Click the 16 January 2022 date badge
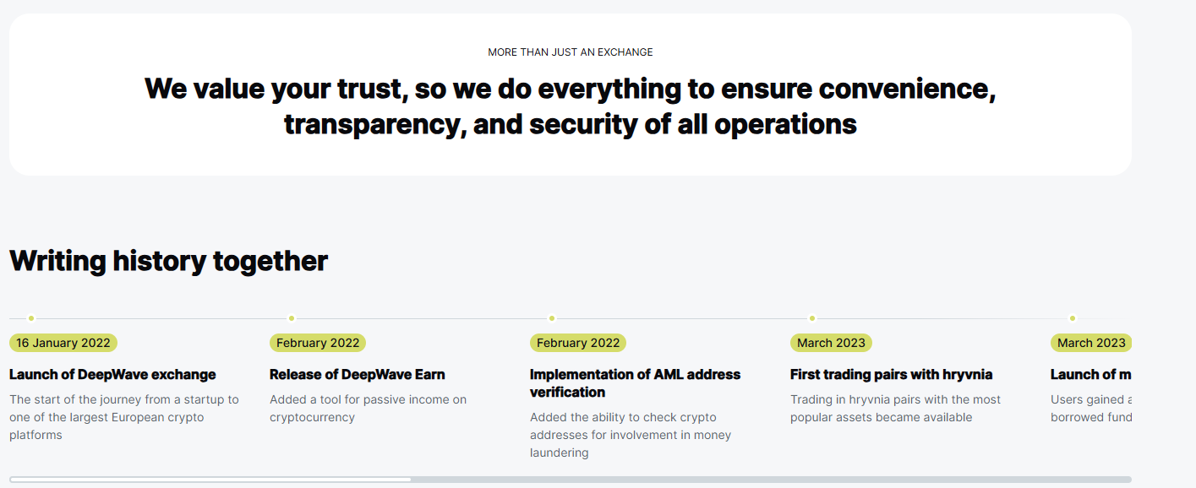The height and width of the screenshot is (488, 1196). (x=63, y=343)
